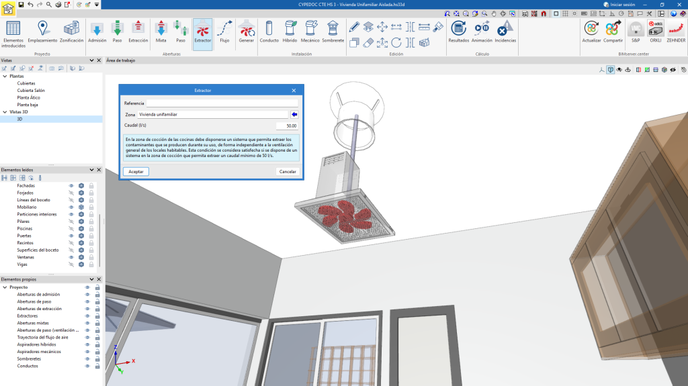Toggle lock of Forjados layer
Image resolution: width=688 pixels, height=386 pixels.
click(91, 193)
